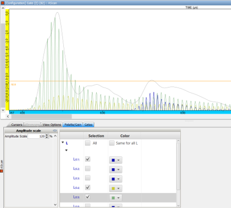Open the View Options tab
This screenshot has width=231, height=208.
tap(52, 125)
